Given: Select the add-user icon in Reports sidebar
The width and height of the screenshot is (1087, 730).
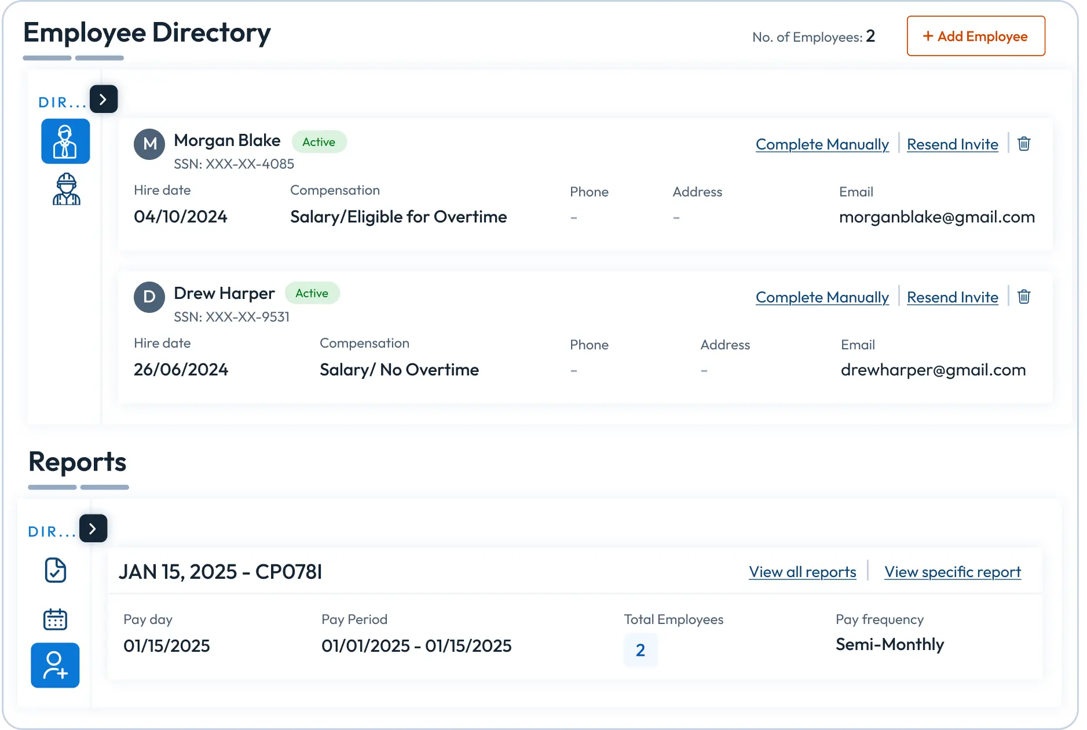Looking at the screenshot, I should tap(55, 665).
